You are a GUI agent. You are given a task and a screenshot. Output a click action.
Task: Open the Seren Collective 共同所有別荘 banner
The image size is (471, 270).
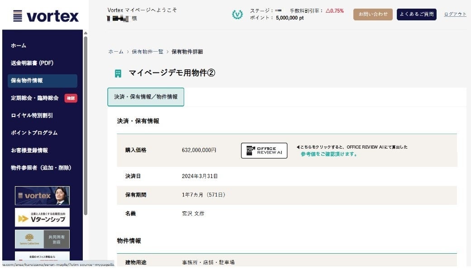42,239
